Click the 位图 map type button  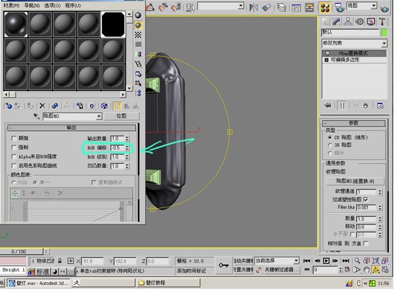click(x=121, y=116)
